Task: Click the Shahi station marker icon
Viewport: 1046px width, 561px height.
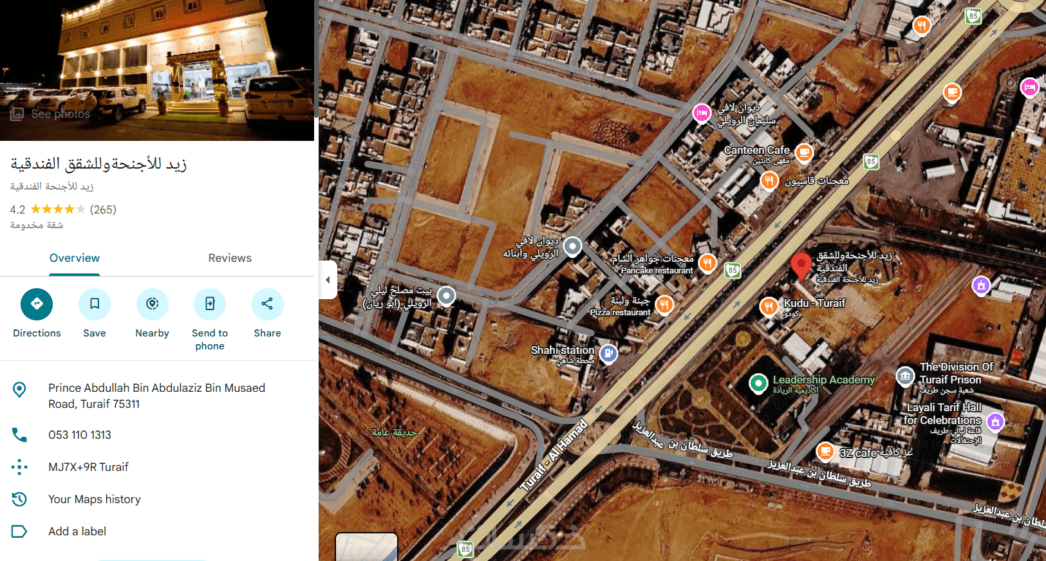Action: pyautogui.click(x=608, y=353)
